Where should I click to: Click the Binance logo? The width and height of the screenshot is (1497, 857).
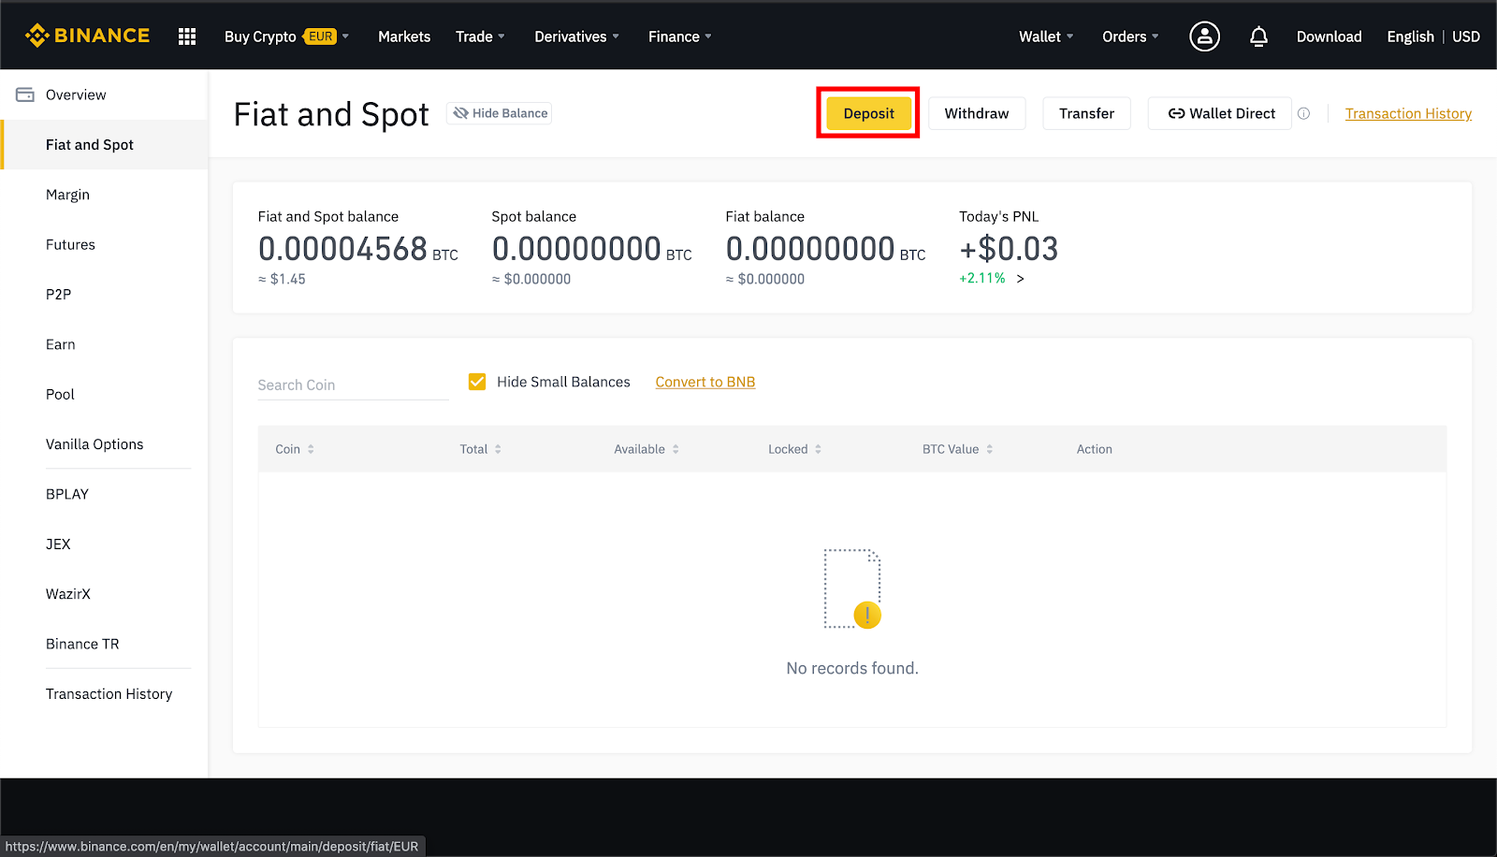tap(87, 35)
